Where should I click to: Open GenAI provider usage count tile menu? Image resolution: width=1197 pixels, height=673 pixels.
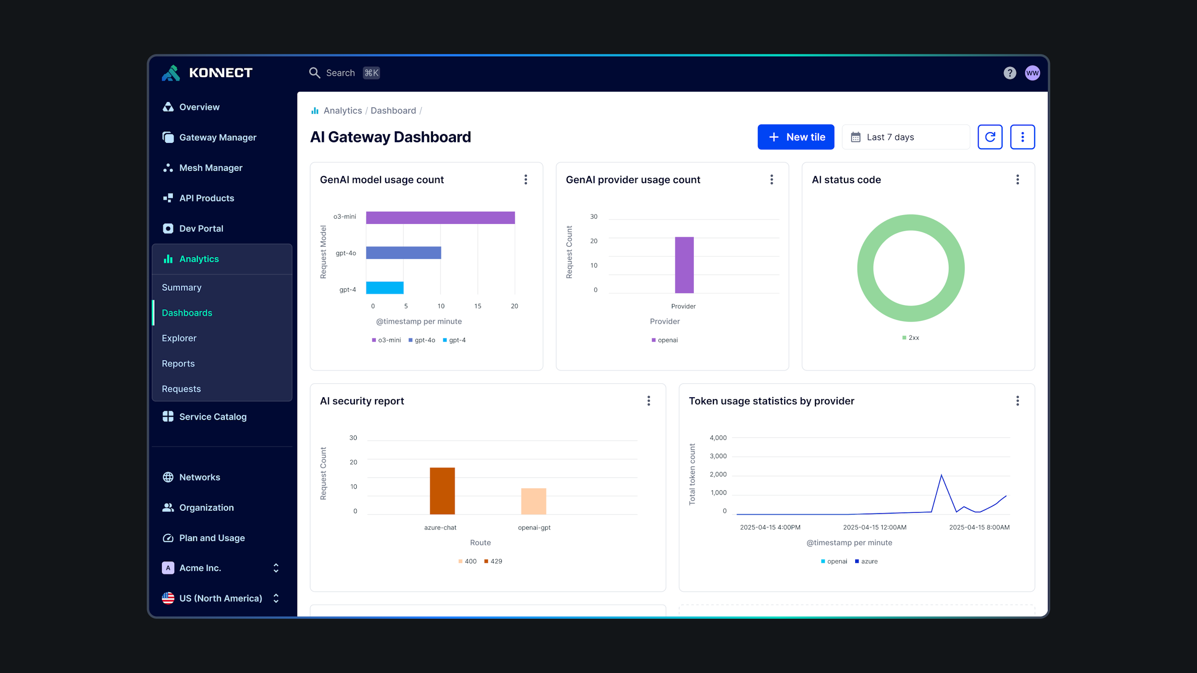pyautogui.click(x=772, y=180)
